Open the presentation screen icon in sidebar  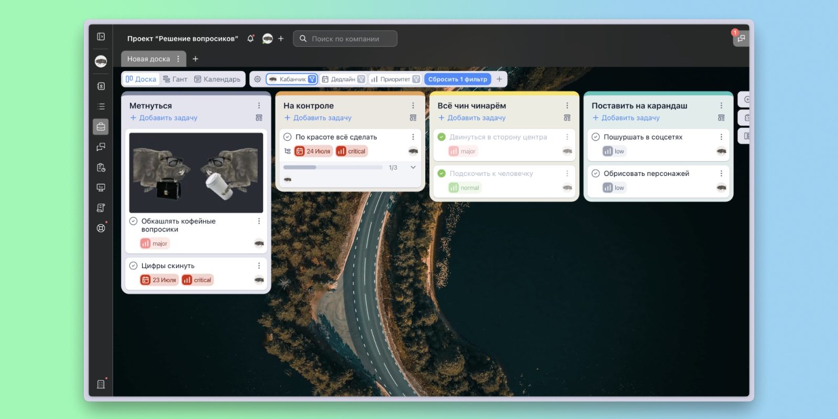coord(101,188)
